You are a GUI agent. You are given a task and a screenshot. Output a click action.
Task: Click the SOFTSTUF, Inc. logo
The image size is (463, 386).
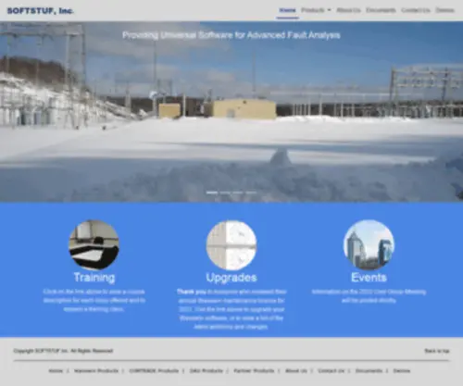40,10
